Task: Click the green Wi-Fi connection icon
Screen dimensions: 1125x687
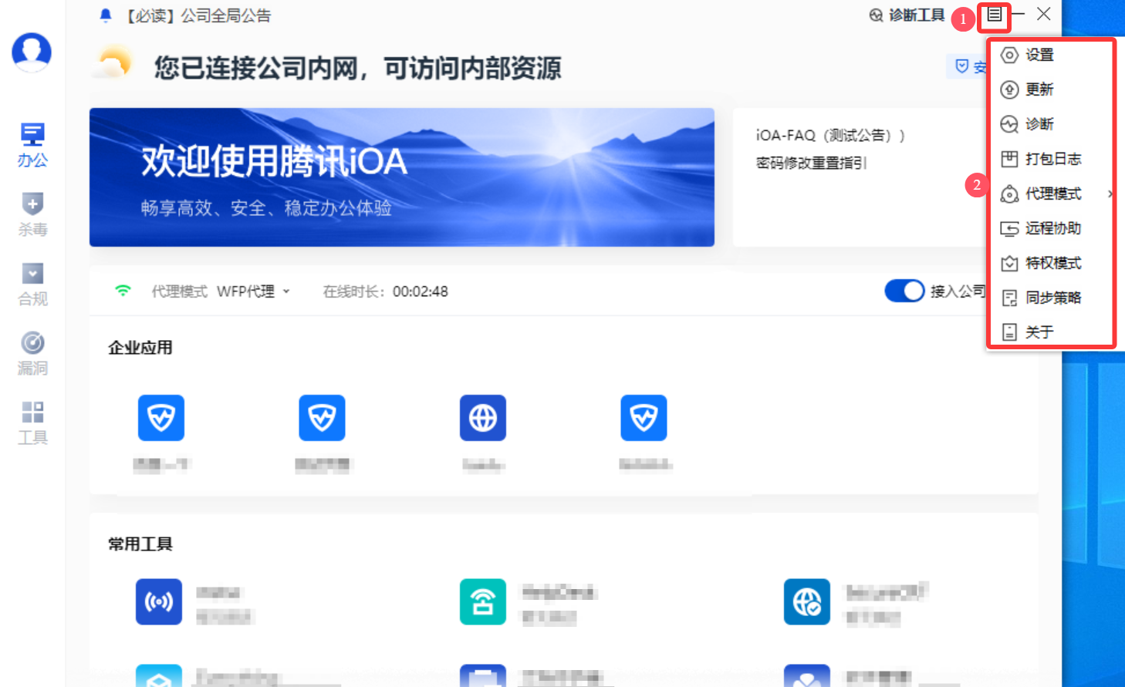Action: click(123, 291)
